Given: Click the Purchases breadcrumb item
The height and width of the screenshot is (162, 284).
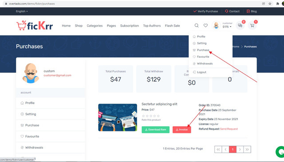Looking at the screenshot, I should click(x=250, y=47).
